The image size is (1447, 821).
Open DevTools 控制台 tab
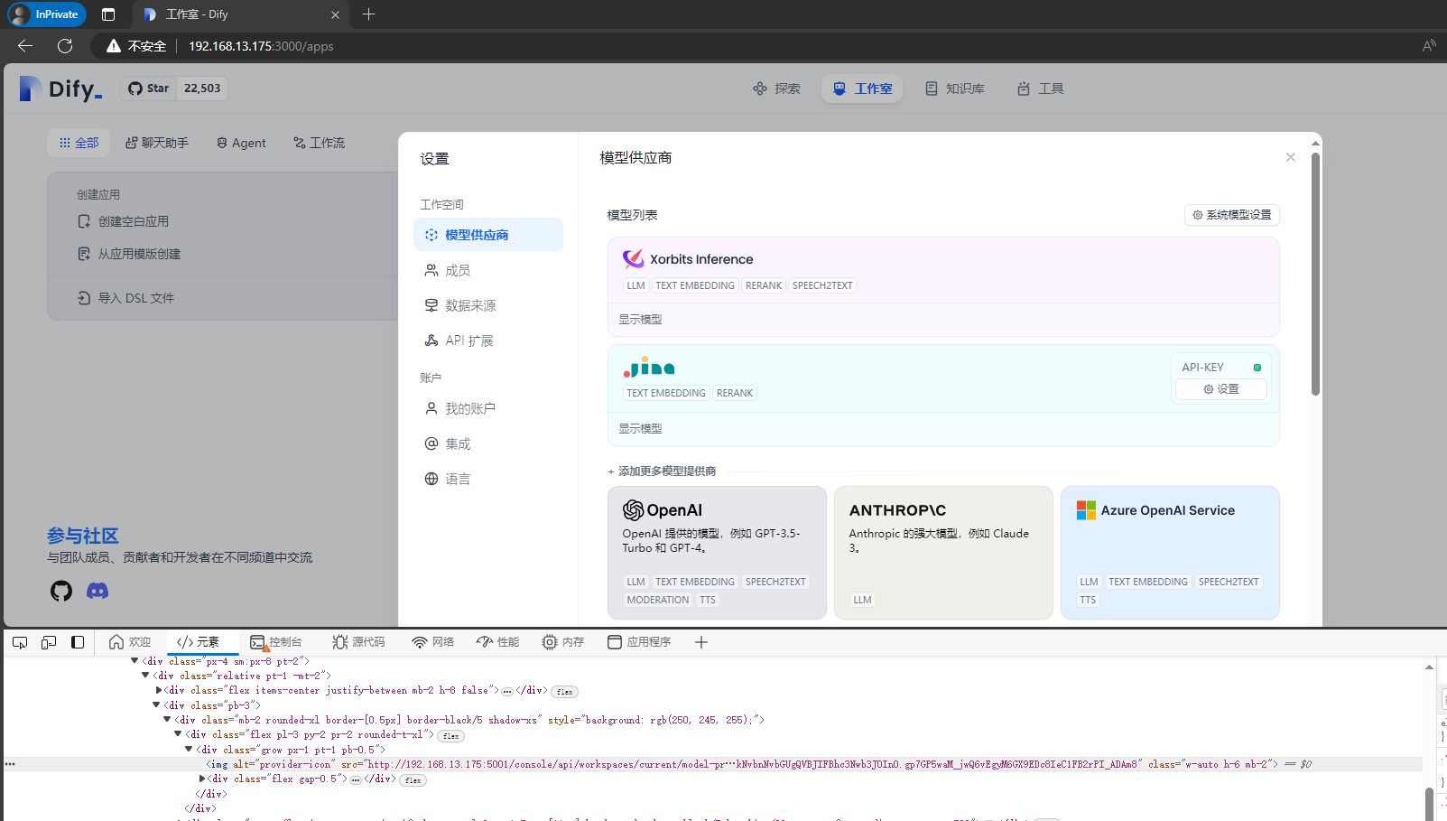[x=276, y=642]
